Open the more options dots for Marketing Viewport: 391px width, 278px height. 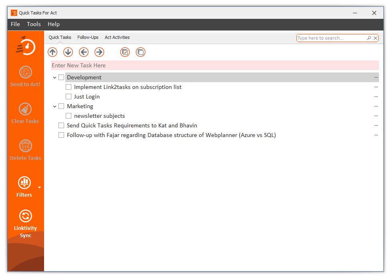(376, 106)
